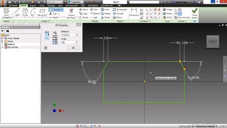Select the Dimension tool
The height and width of the screenshot is (128, 227).
134,12
